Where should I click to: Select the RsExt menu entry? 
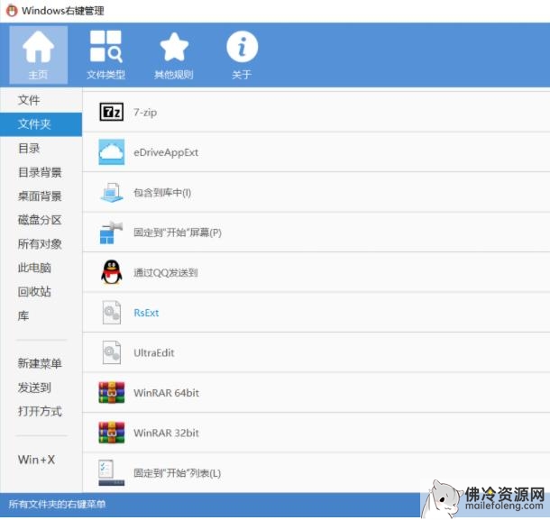pos(146,313)
